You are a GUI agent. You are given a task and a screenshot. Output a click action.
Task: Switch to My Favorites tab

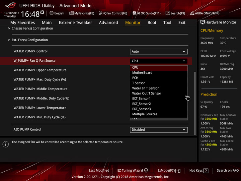(x=23, y=23)
